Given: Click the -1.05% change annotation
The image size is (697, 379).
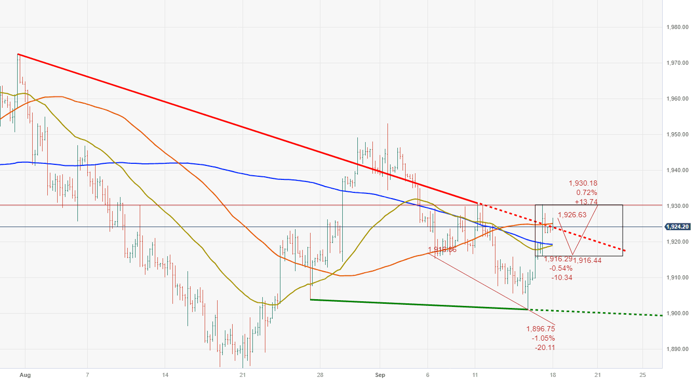Looking at the screenshot, I should point(544,338).
